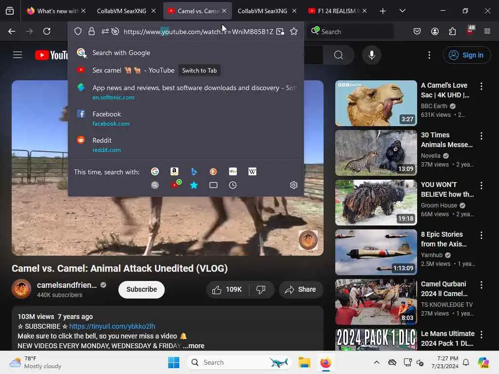Open list all tabs dropdown arrow

point(402,11)
